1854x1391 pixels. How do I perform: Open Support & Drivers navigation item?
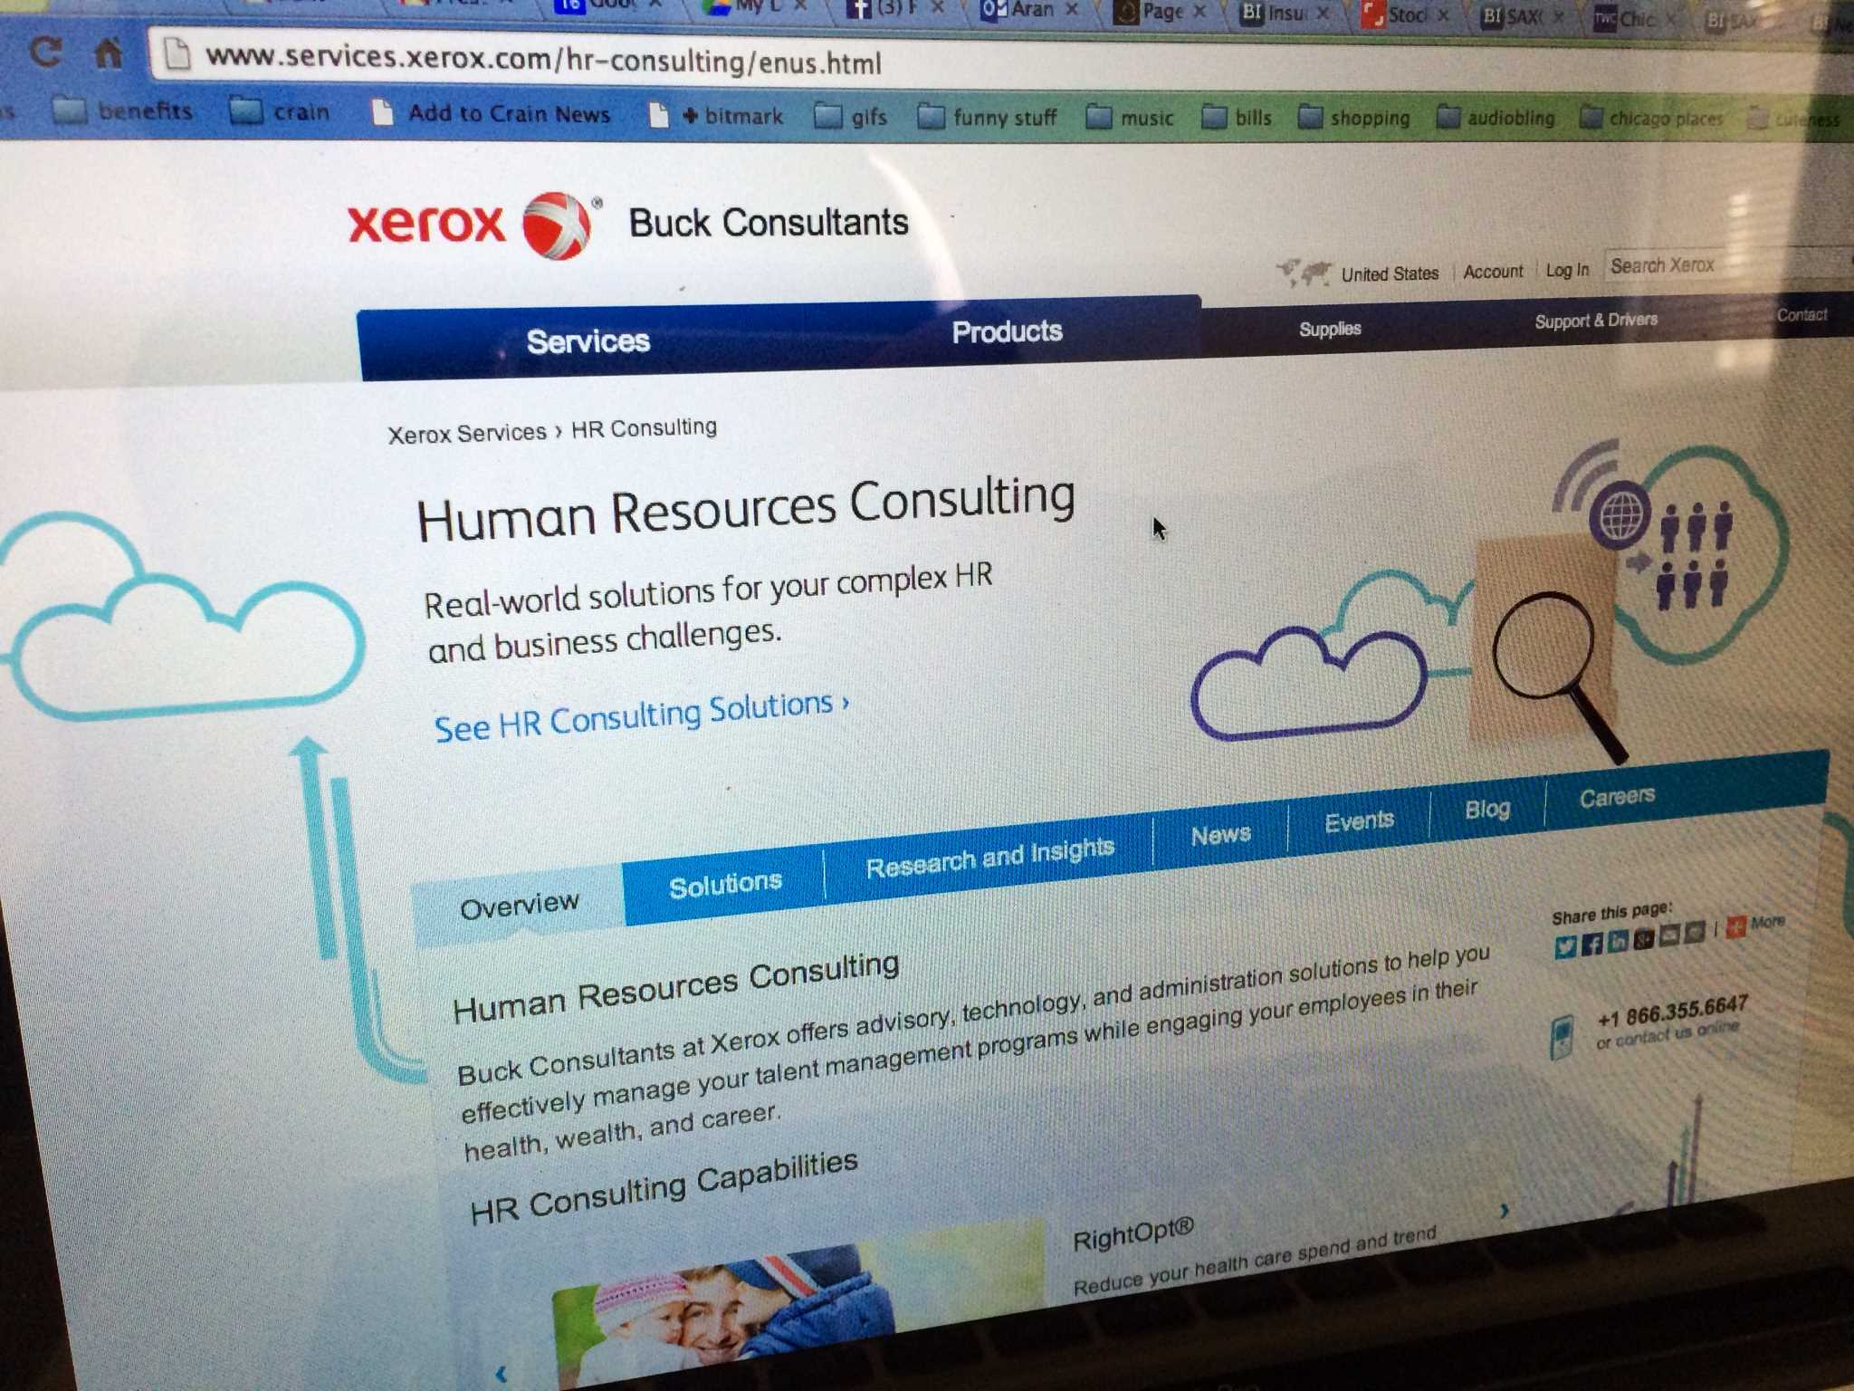point(1596,321)
